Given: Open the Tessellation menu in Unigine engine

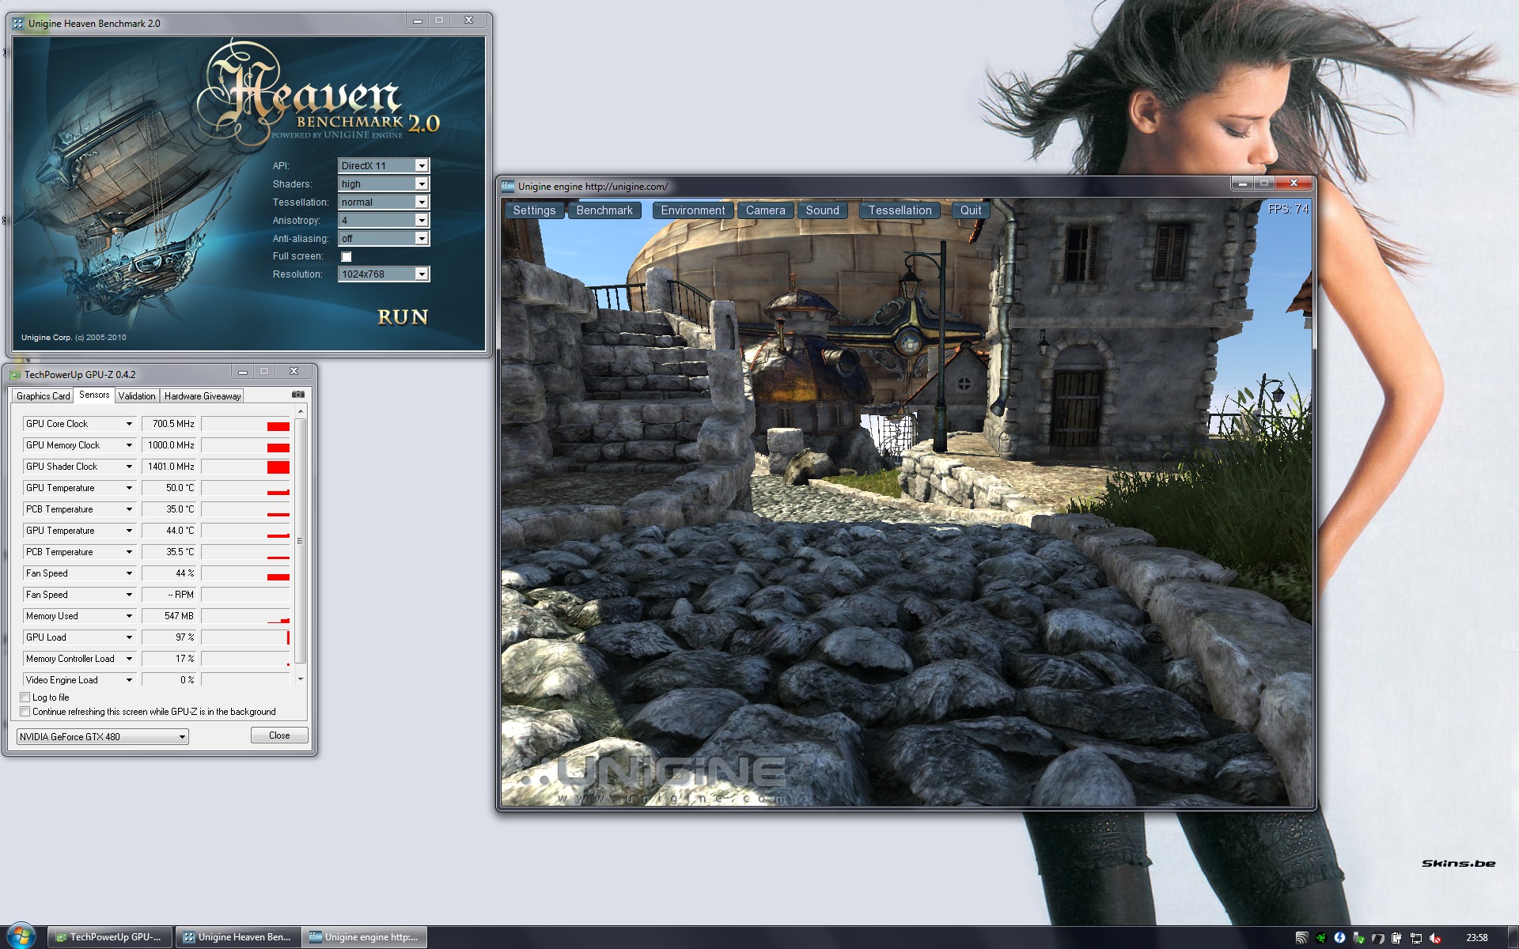Looking at the screenshot, I should point(900,210).
